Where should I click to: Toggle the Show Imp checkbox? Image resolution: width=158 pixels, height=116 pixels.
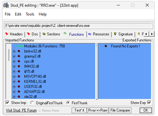click(7, 102)
